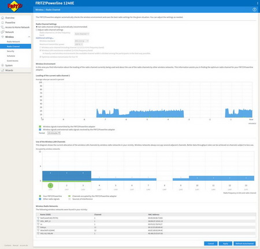The height and width of the screenshot is (249, 260).
Task: Open Radio Network submenu item
Action: click(13, 42)
